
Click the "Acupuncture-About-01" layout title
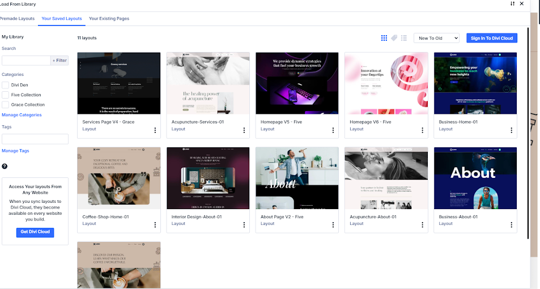[373, 217]
